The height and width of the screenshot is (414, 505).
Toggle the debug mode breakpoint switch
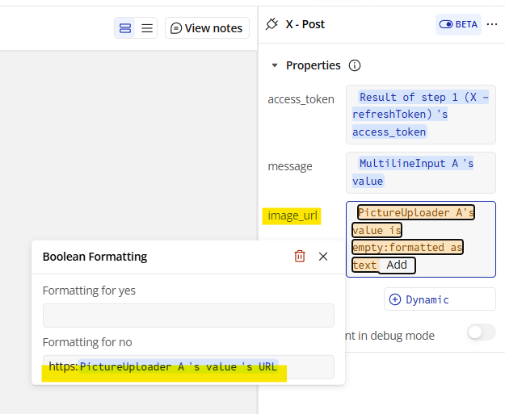pyautogui.click(x=482, y=332)
